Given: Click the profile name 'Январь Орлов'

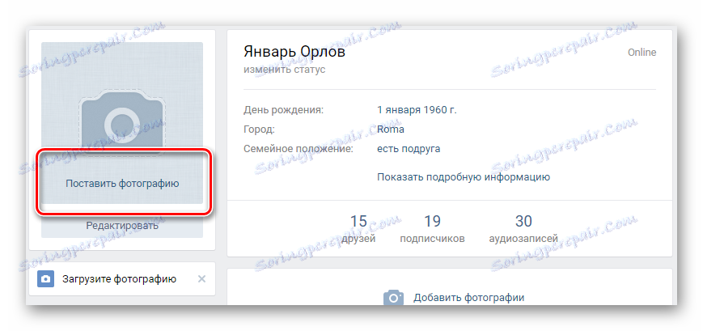Looking at the screenshot, I should 294,52.
